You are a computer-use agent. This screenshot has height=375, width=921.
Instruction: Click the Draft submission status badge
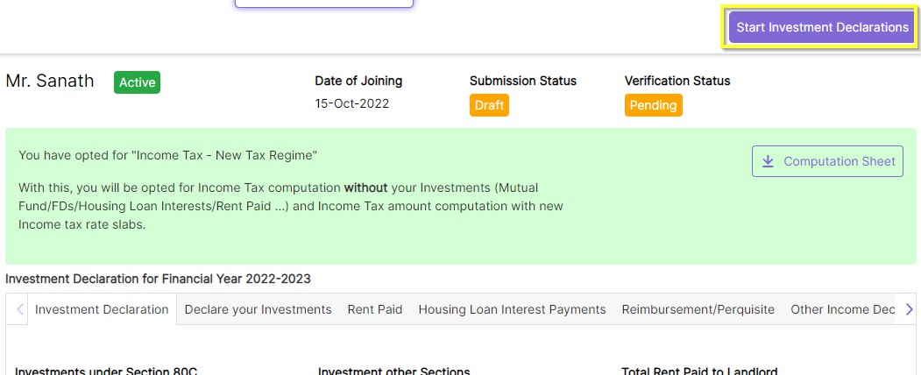coord(489,105)
